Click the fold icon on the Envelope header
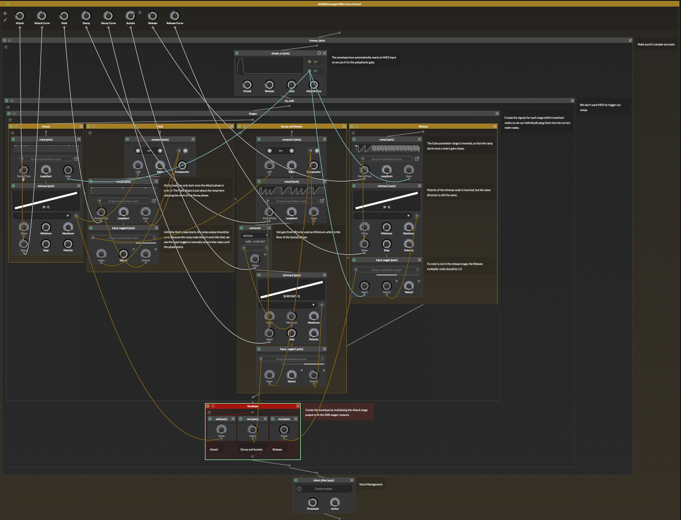The image size is (681, 520). (x=213, y=406)
